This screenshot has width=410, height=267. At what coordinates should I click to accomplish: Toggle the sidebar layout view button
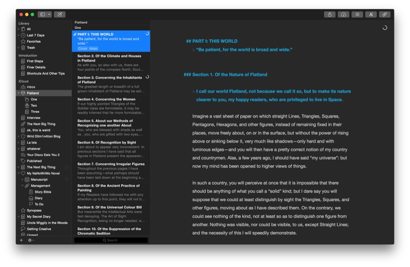(x=43, y=14)
